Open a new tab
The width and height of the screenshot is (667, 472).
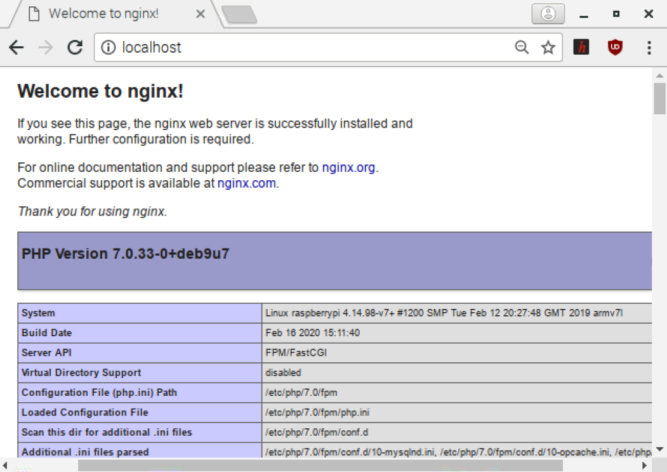pyautogui.click(x=239, y=14)
